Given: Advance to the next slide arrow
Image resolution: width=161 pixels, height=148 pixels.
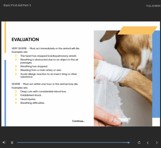Looking at the screenshot, I should (x=157, y=143).
